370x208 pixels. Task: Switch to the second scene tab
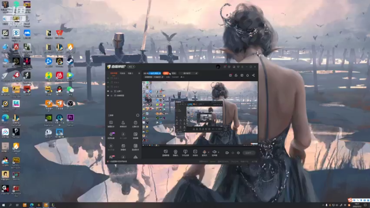pyautogui.click(x=123, y=73)
